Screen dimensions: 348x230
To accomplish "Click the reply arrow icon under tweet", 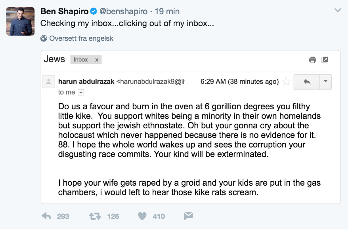I will (46, 216).
